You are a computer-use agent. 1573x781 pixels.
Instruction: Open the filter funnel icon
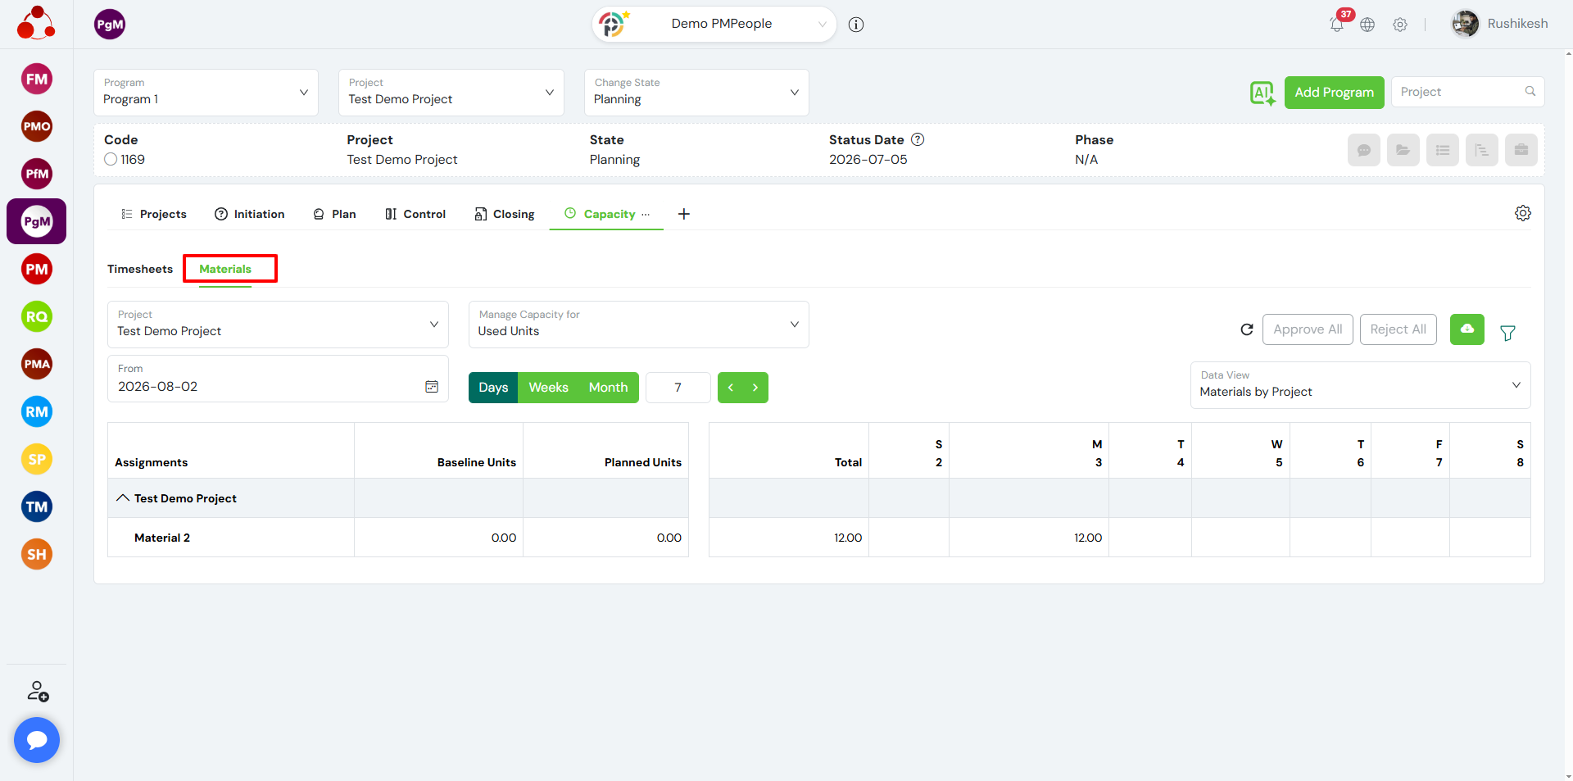(x=1507, y=333)
